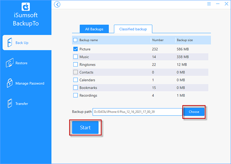Screen dimensions: 231x164
Task: Click the Backup size column header
Action: [x=185, y=40]
